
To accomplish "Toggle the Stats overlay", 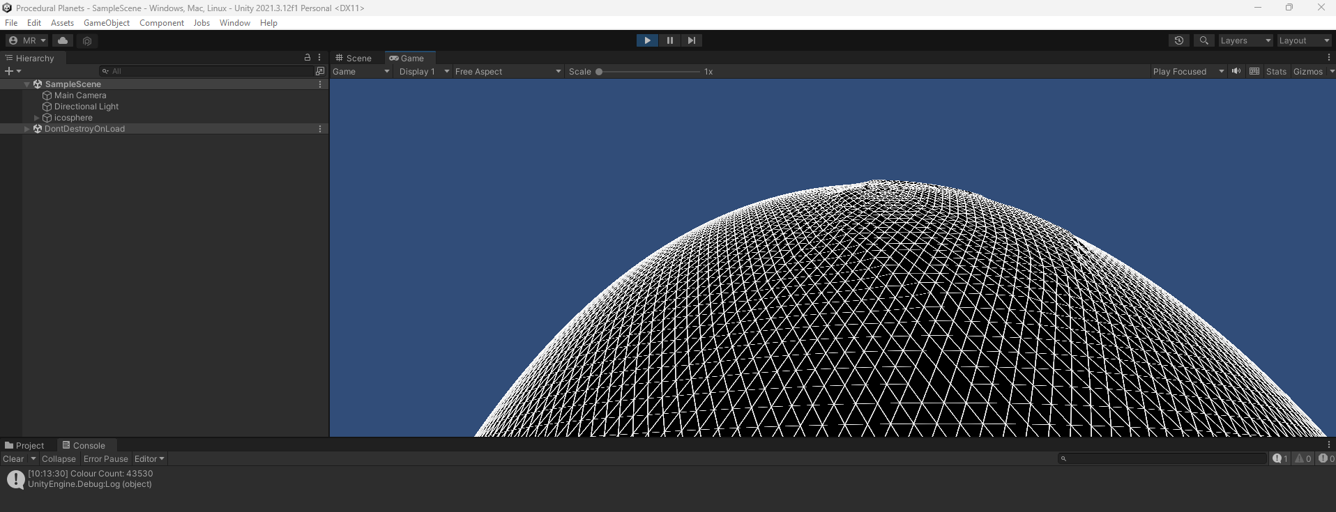I will coord(1276,72).
